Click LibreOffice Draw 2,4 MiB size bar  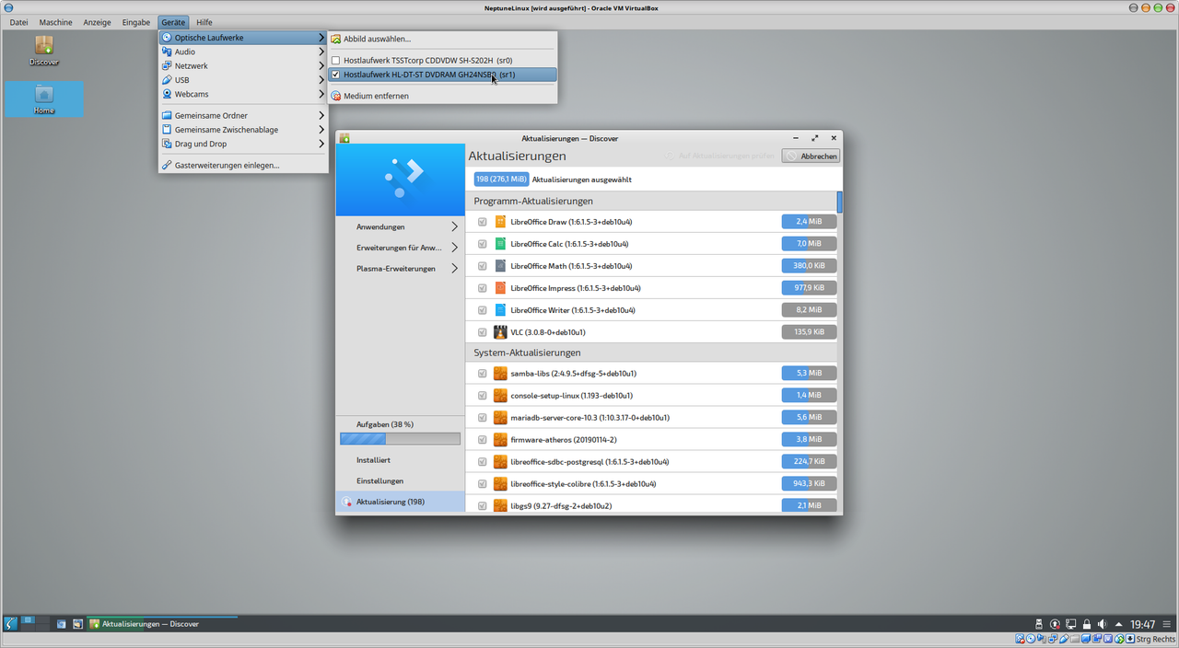coord(809,222)
